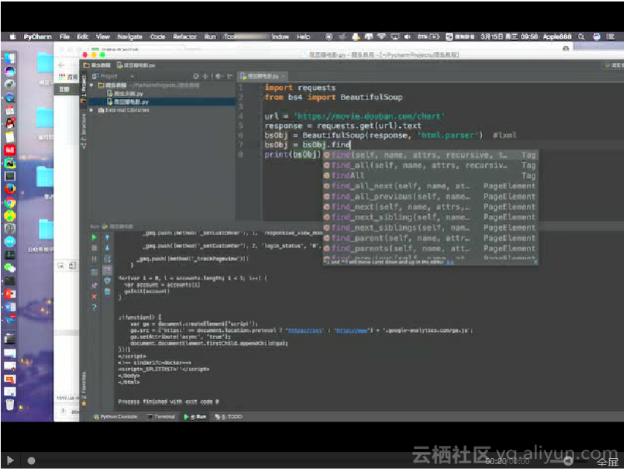
Task: Open the Refactor menu
Action: [184, 36]
